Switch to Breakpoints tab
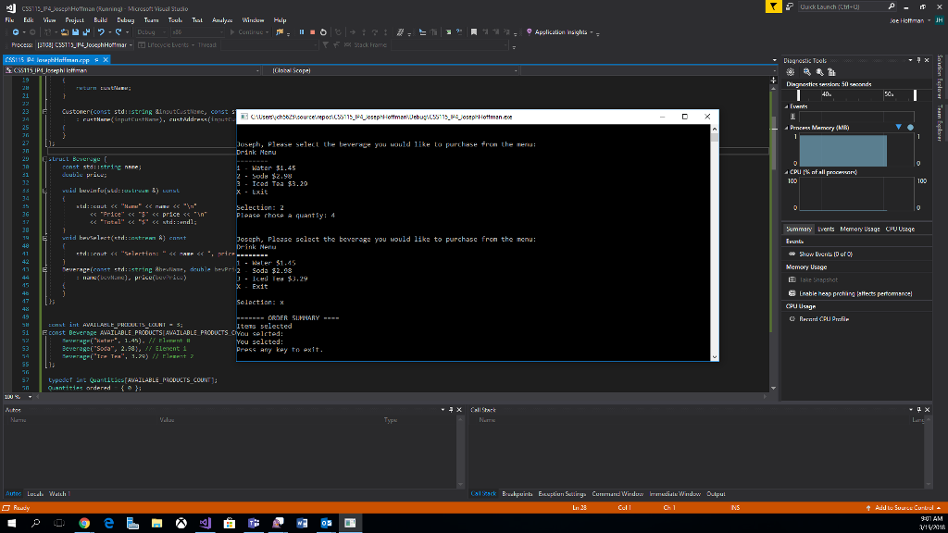 coord(517,494)
